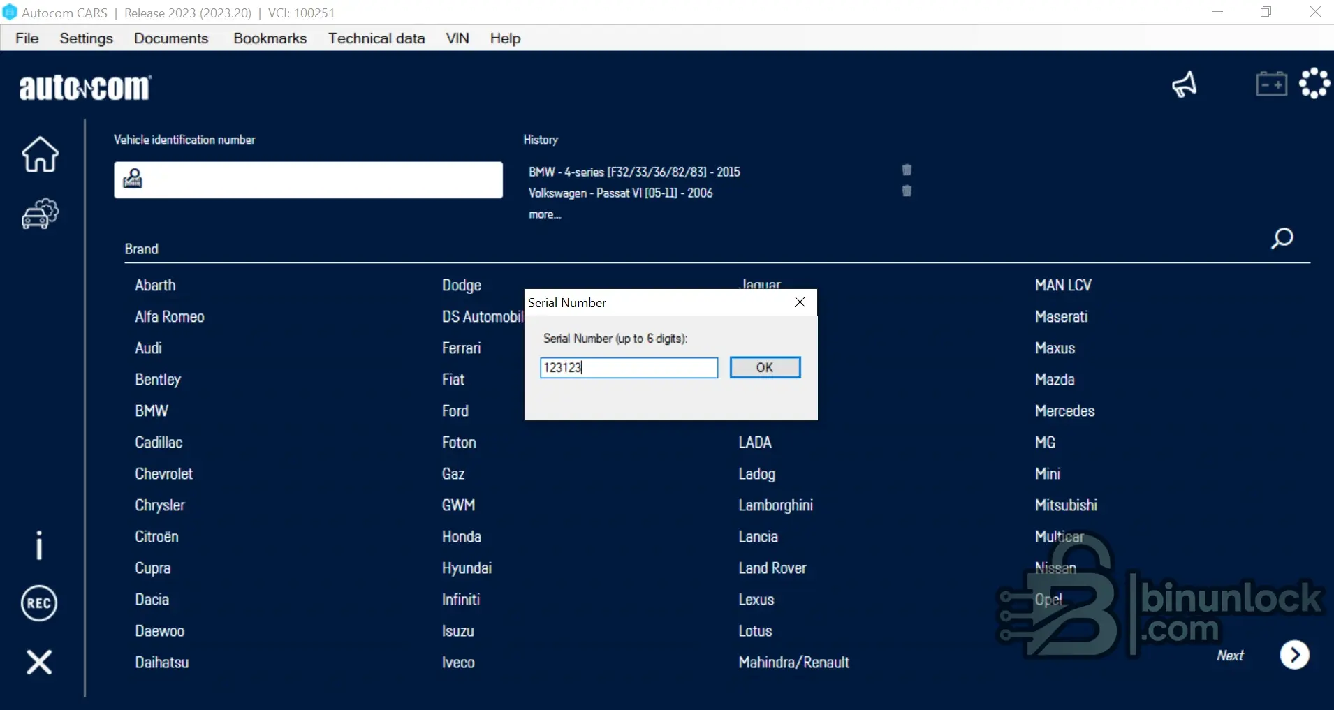Open the vehicle selection car icon
1334x710 pixels.
40,214
